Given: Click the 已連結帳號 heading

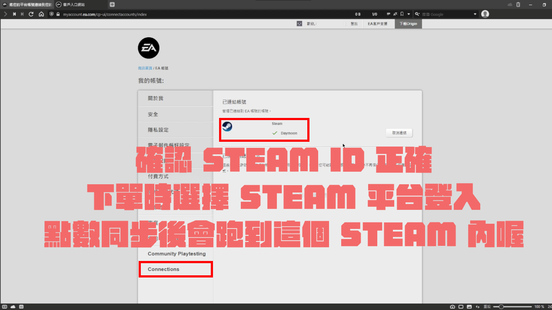Looking at the screenshot, I should click(x=234, y=102).
